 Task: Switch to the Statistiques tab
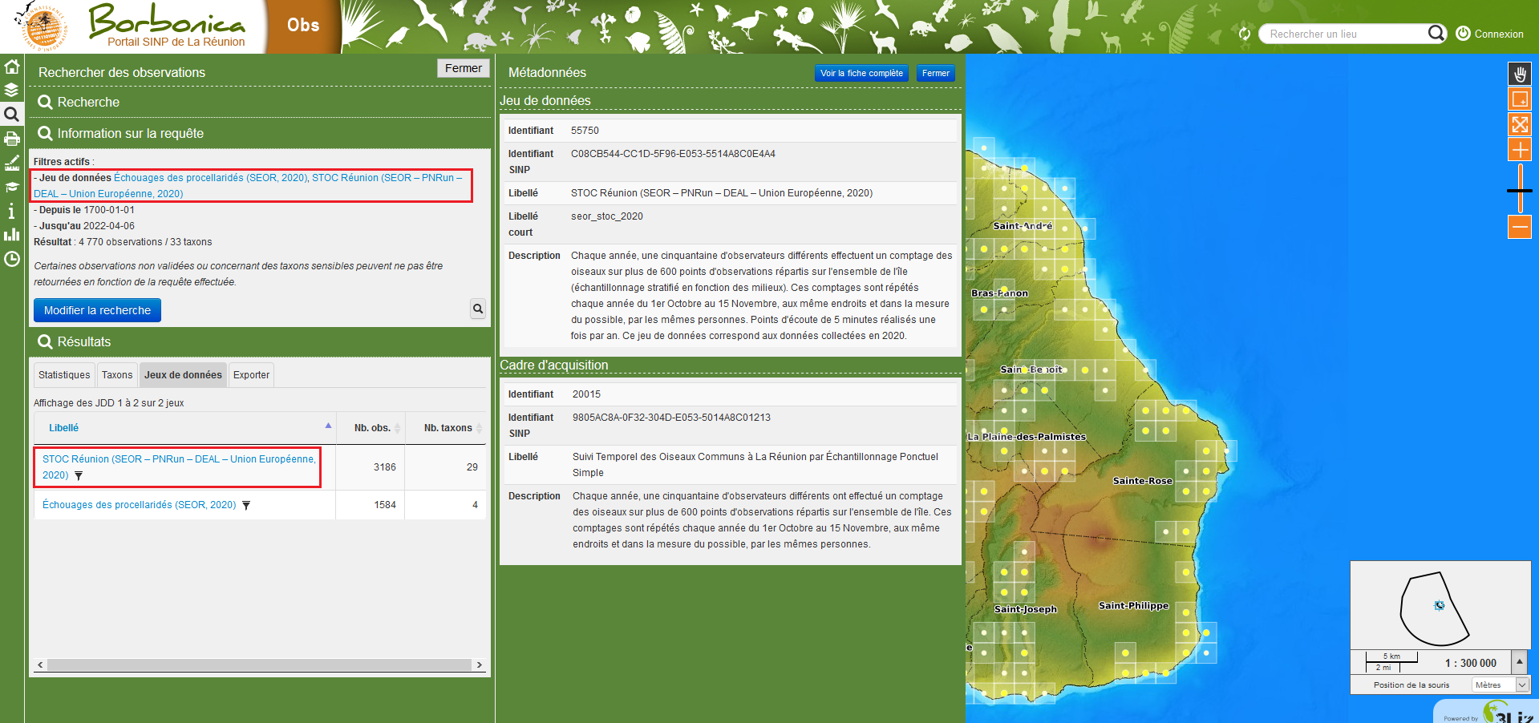[x=64, y=375]
